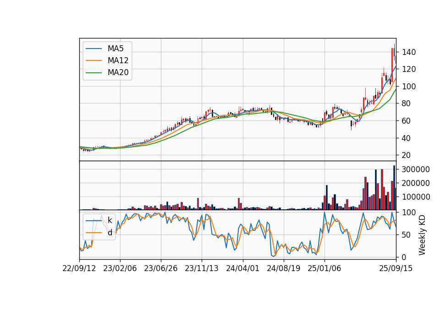Click the MA20 legend label
This screenshot has width=440, height=316.
point(118,73)
